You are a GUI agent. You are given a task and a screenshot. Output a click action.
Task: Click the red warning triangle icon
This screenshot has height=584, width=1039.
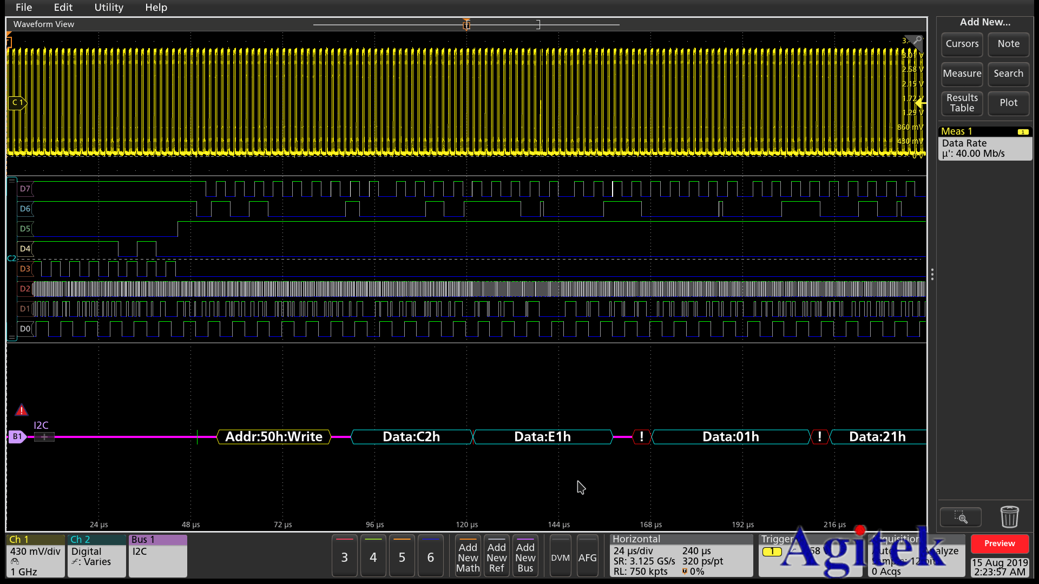pyautogui.click(x=21, y=410)
